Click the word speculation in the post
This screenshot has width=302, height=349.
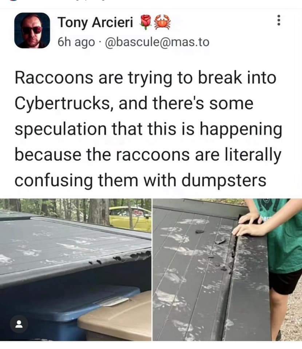pos(60,129)
